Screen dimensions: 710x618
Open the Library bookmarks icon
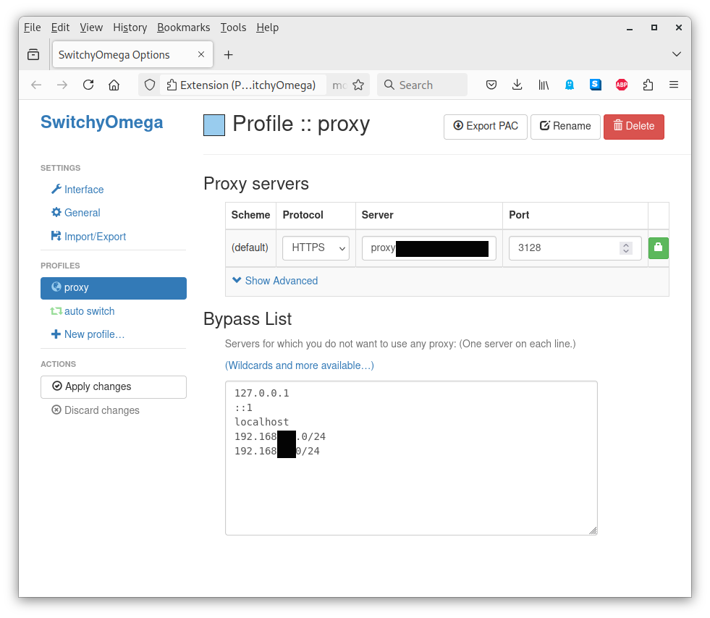coord(544,85)
